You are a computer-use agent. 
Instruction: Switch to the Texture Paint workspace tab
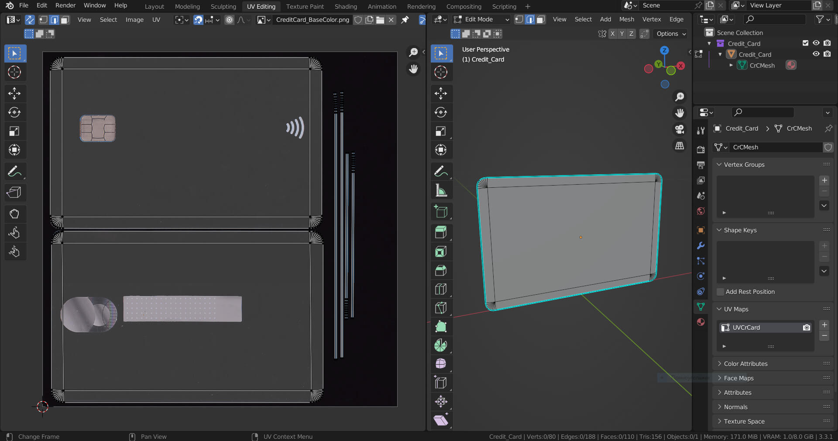pos(305,7)
